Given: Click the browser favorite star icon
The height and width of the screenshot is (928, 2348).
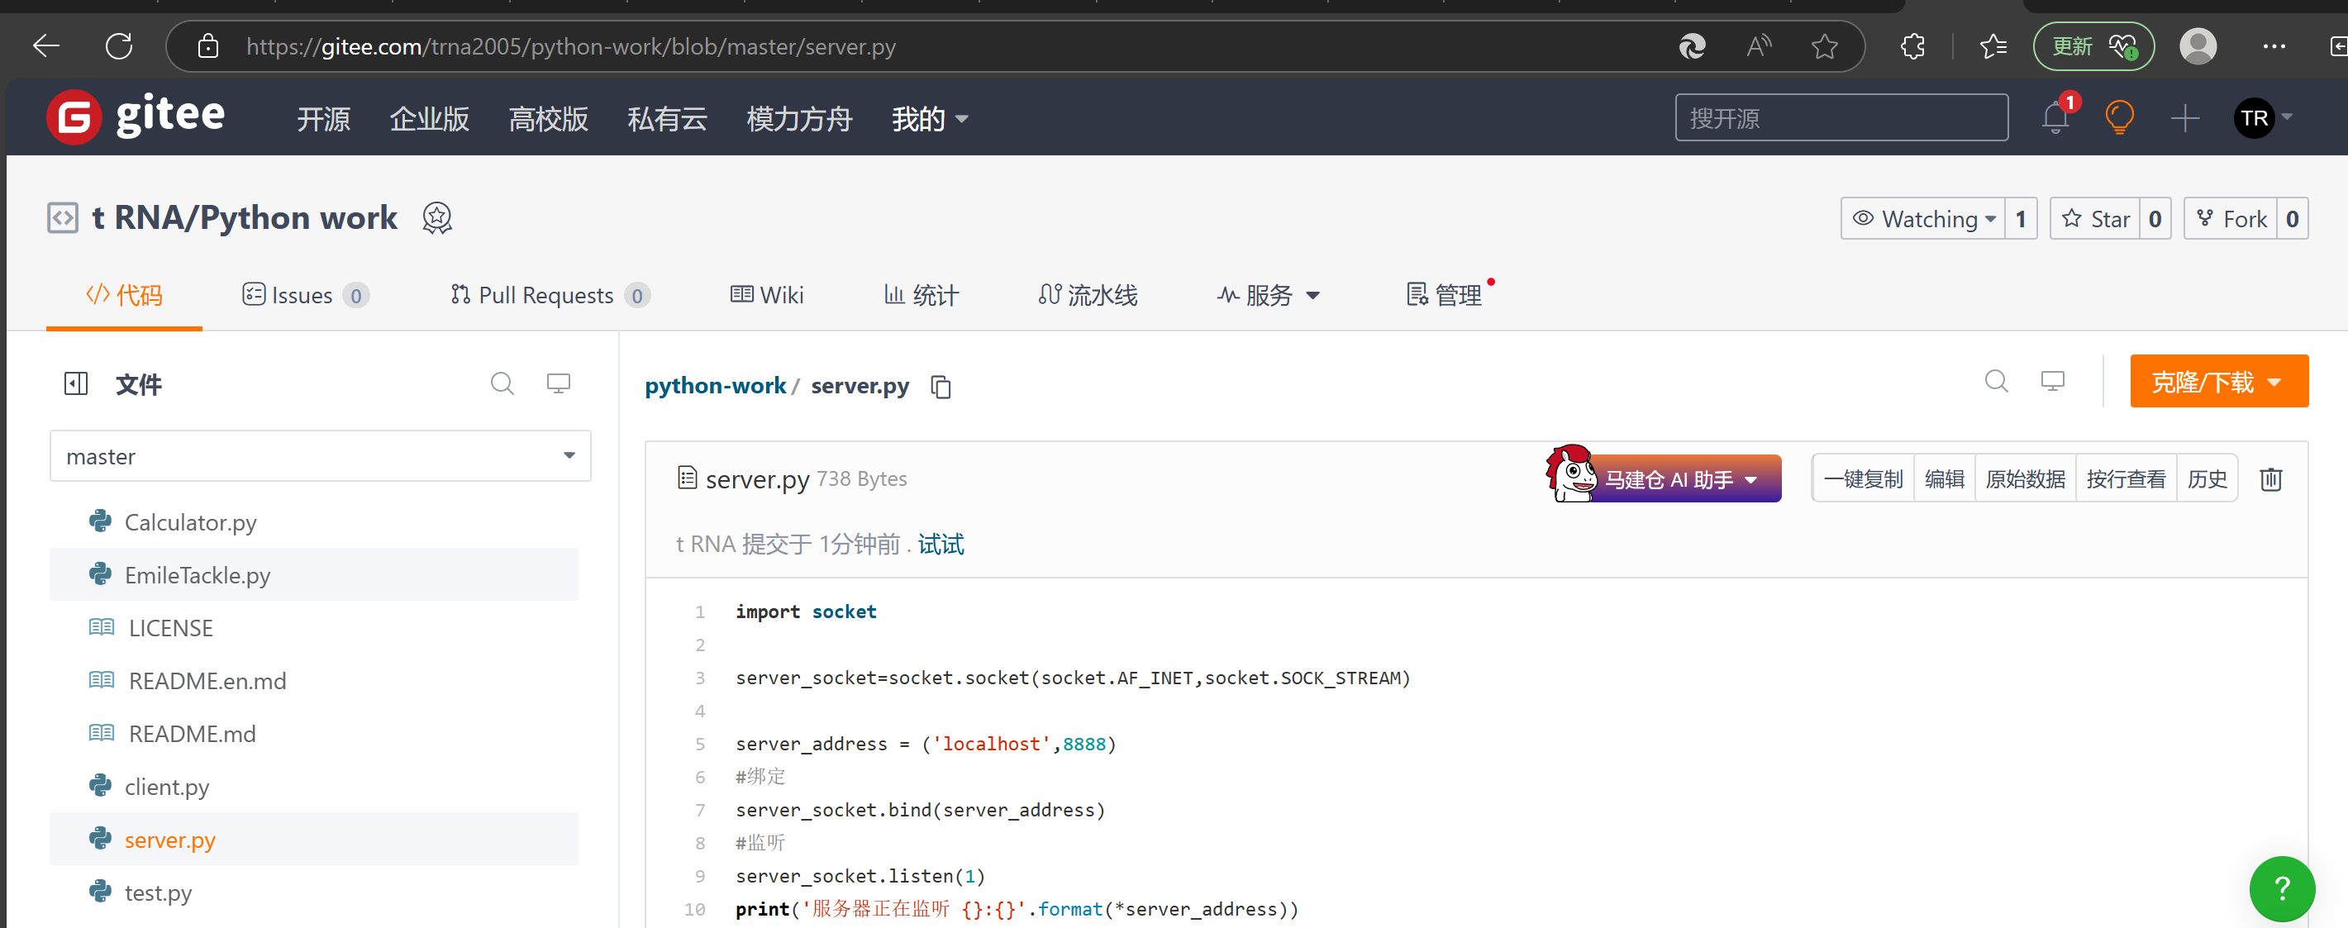Looking at the screenshot, I should [1825, 46].
